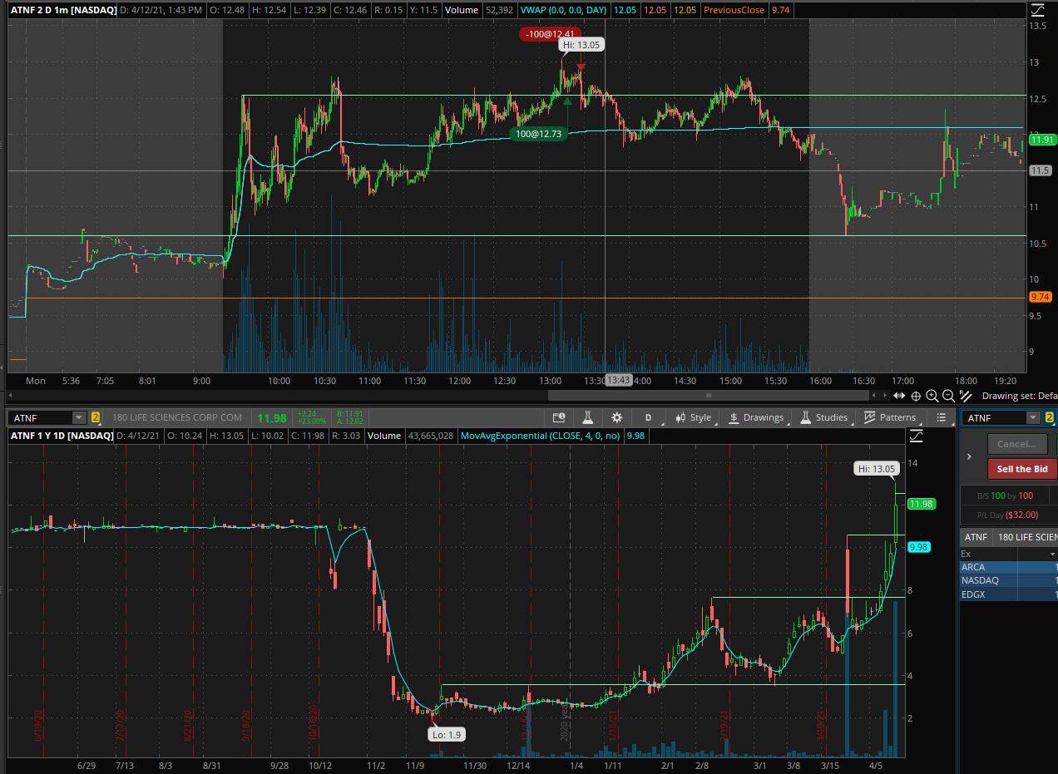Open the Patterns menu
The height and width of the screenshot is (774, 1058).
pos(890,417)
